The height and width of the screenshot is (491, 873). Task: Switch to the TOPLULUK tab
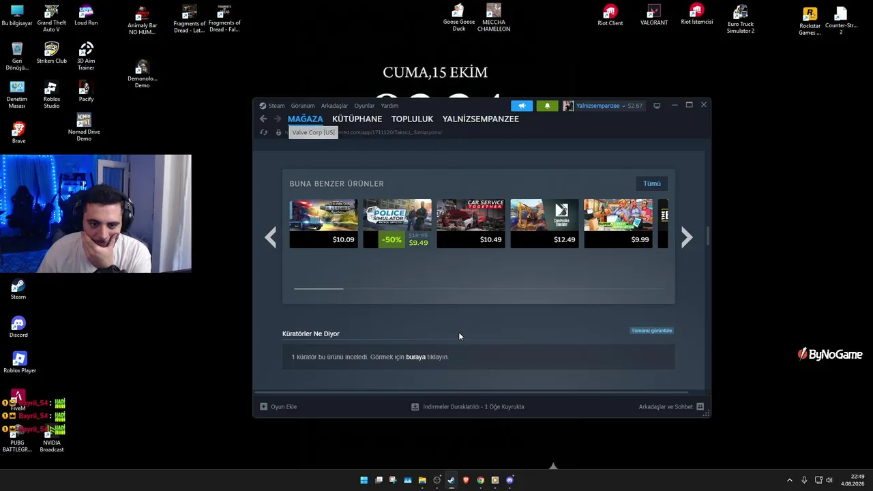click(x=413, y=119)
